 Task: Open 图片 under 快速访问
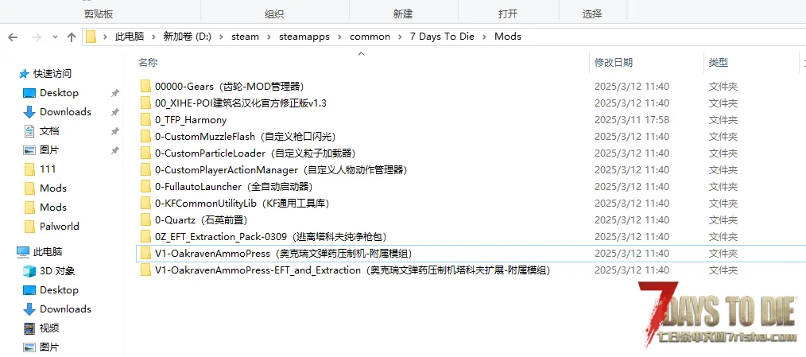(49, 149)
